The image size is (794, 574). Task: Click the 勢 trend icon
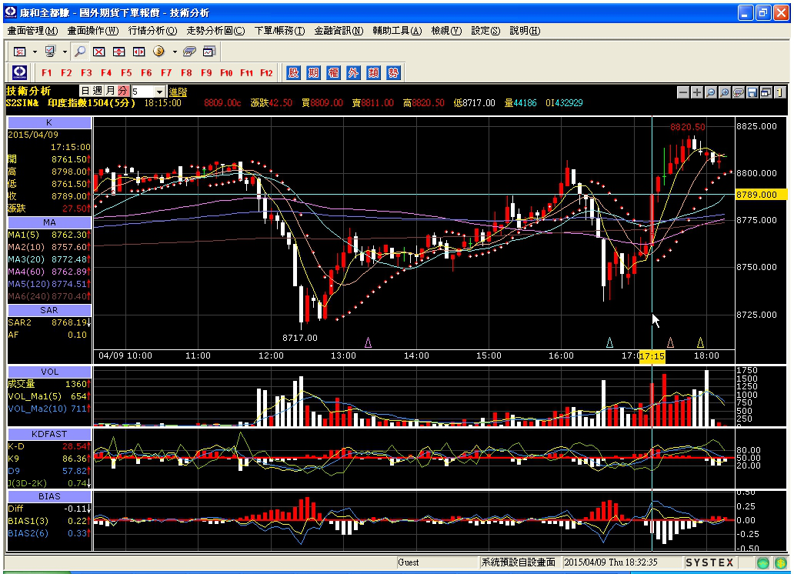[393, 73]
